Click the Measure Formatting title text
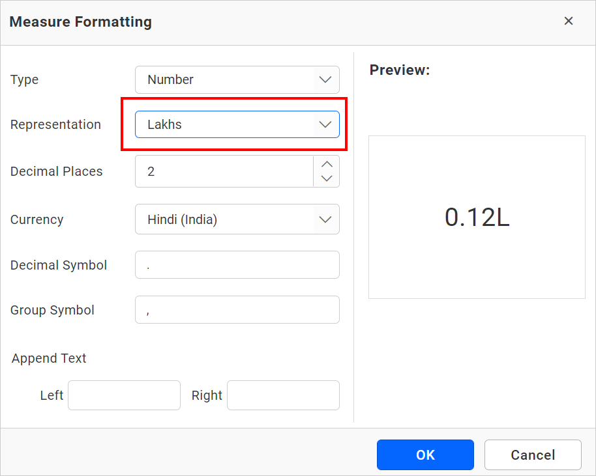This screenshot has width=596, height=476. pyautogui.click(x=81, y=21)
